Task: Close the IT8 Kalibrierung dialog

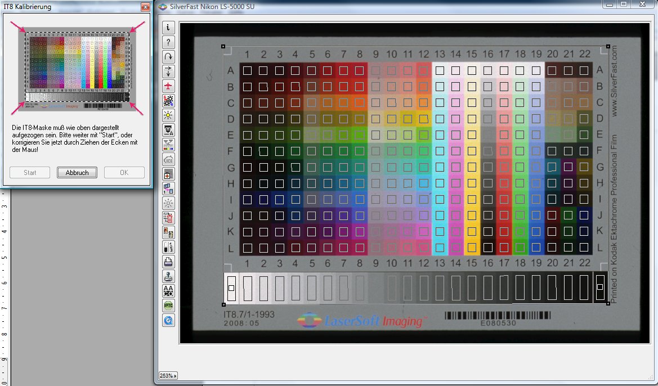Action: point(145,7)
